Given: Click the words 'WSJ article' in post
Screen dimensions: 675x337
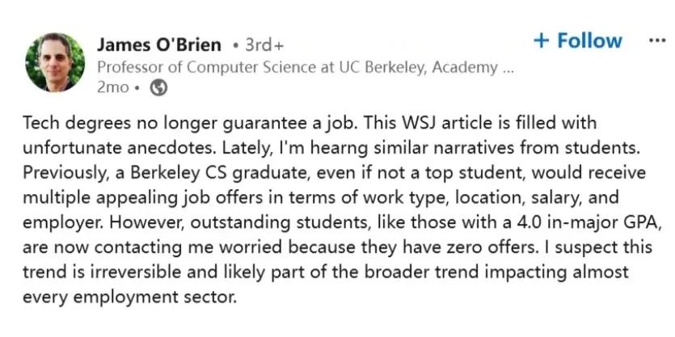Looking at the screenshot, I should pyautogui.click(x=445, y=123).
